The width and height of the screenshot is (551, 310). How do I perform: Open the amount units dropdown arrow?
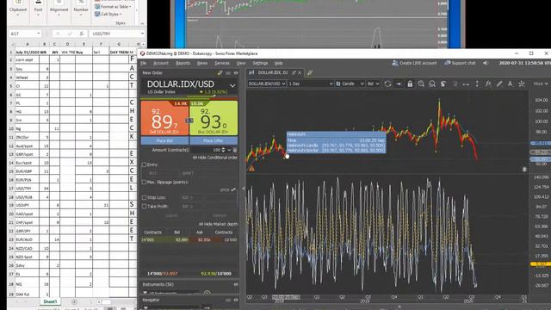click(x=229, y=150)
